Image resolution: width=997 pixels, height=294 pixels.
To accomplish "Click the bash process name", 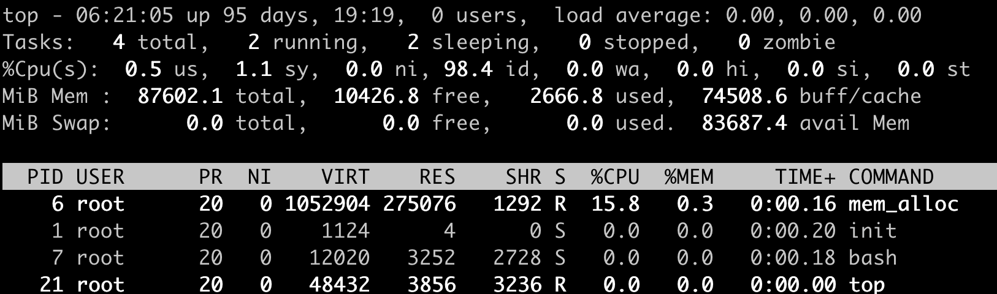I will pyautogui.click(x=873, y=258).
